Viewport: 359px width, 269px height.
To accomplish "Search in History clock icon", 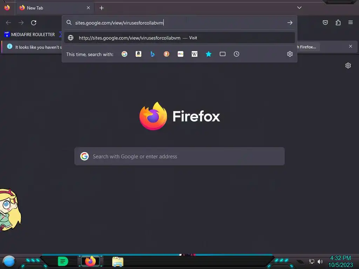I will [237, 54].
